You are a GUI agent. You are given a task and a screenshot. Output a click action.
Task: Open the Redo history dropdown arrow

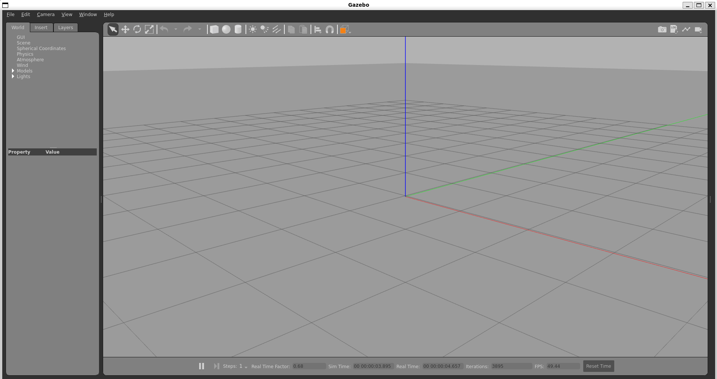coord(200,29)
